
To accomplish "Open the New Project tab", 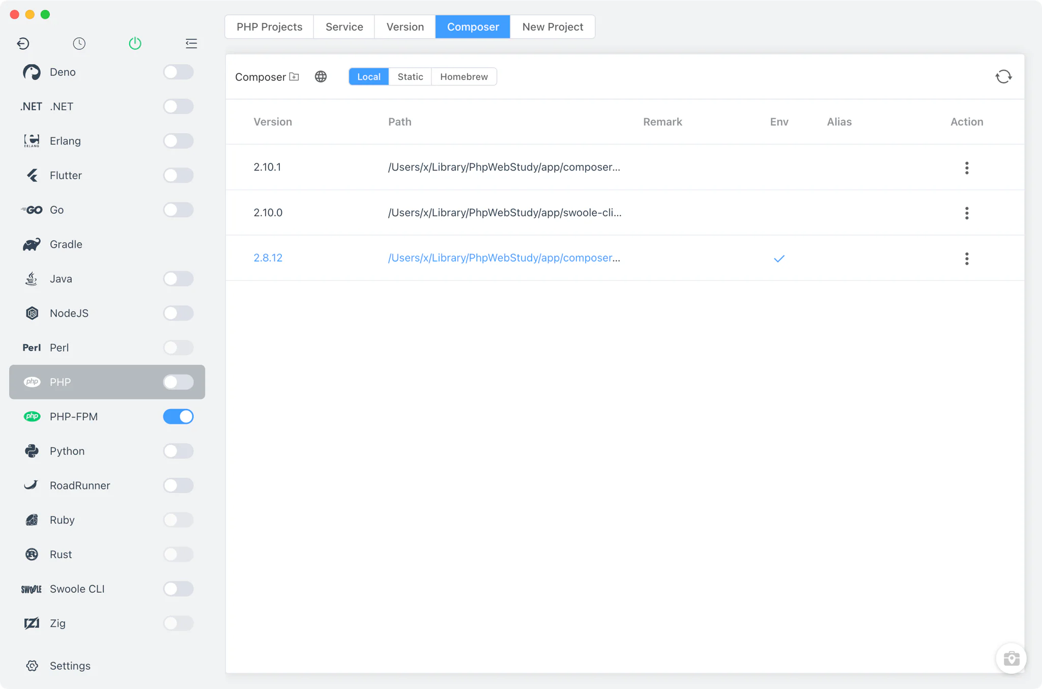I will 553,27.
